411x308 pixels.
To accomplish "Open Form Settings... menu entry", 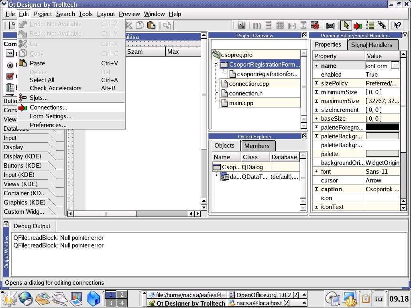I will 71,116.
